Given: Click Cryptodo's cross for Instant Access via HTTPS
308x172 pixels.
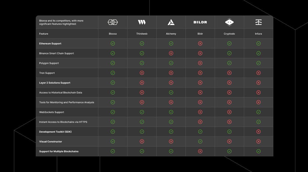Looking at the screenshot, I should 229,122.
